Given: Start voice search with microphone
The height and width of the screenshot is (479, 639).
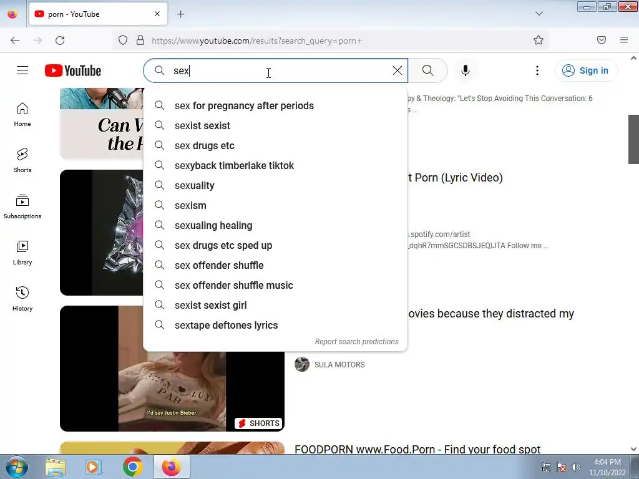Looking at the screenshot, I should [x=466, y=70].
